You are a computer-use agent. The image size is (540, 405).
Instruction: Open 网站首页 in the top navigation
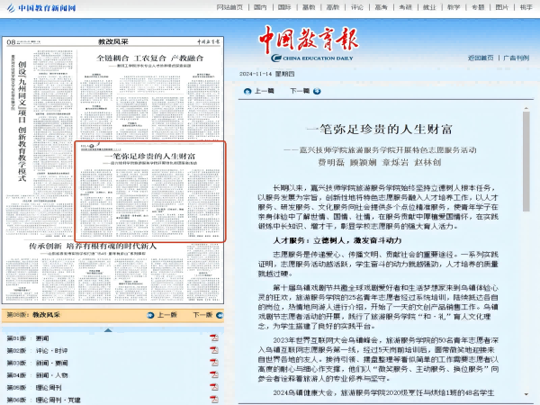229,7
